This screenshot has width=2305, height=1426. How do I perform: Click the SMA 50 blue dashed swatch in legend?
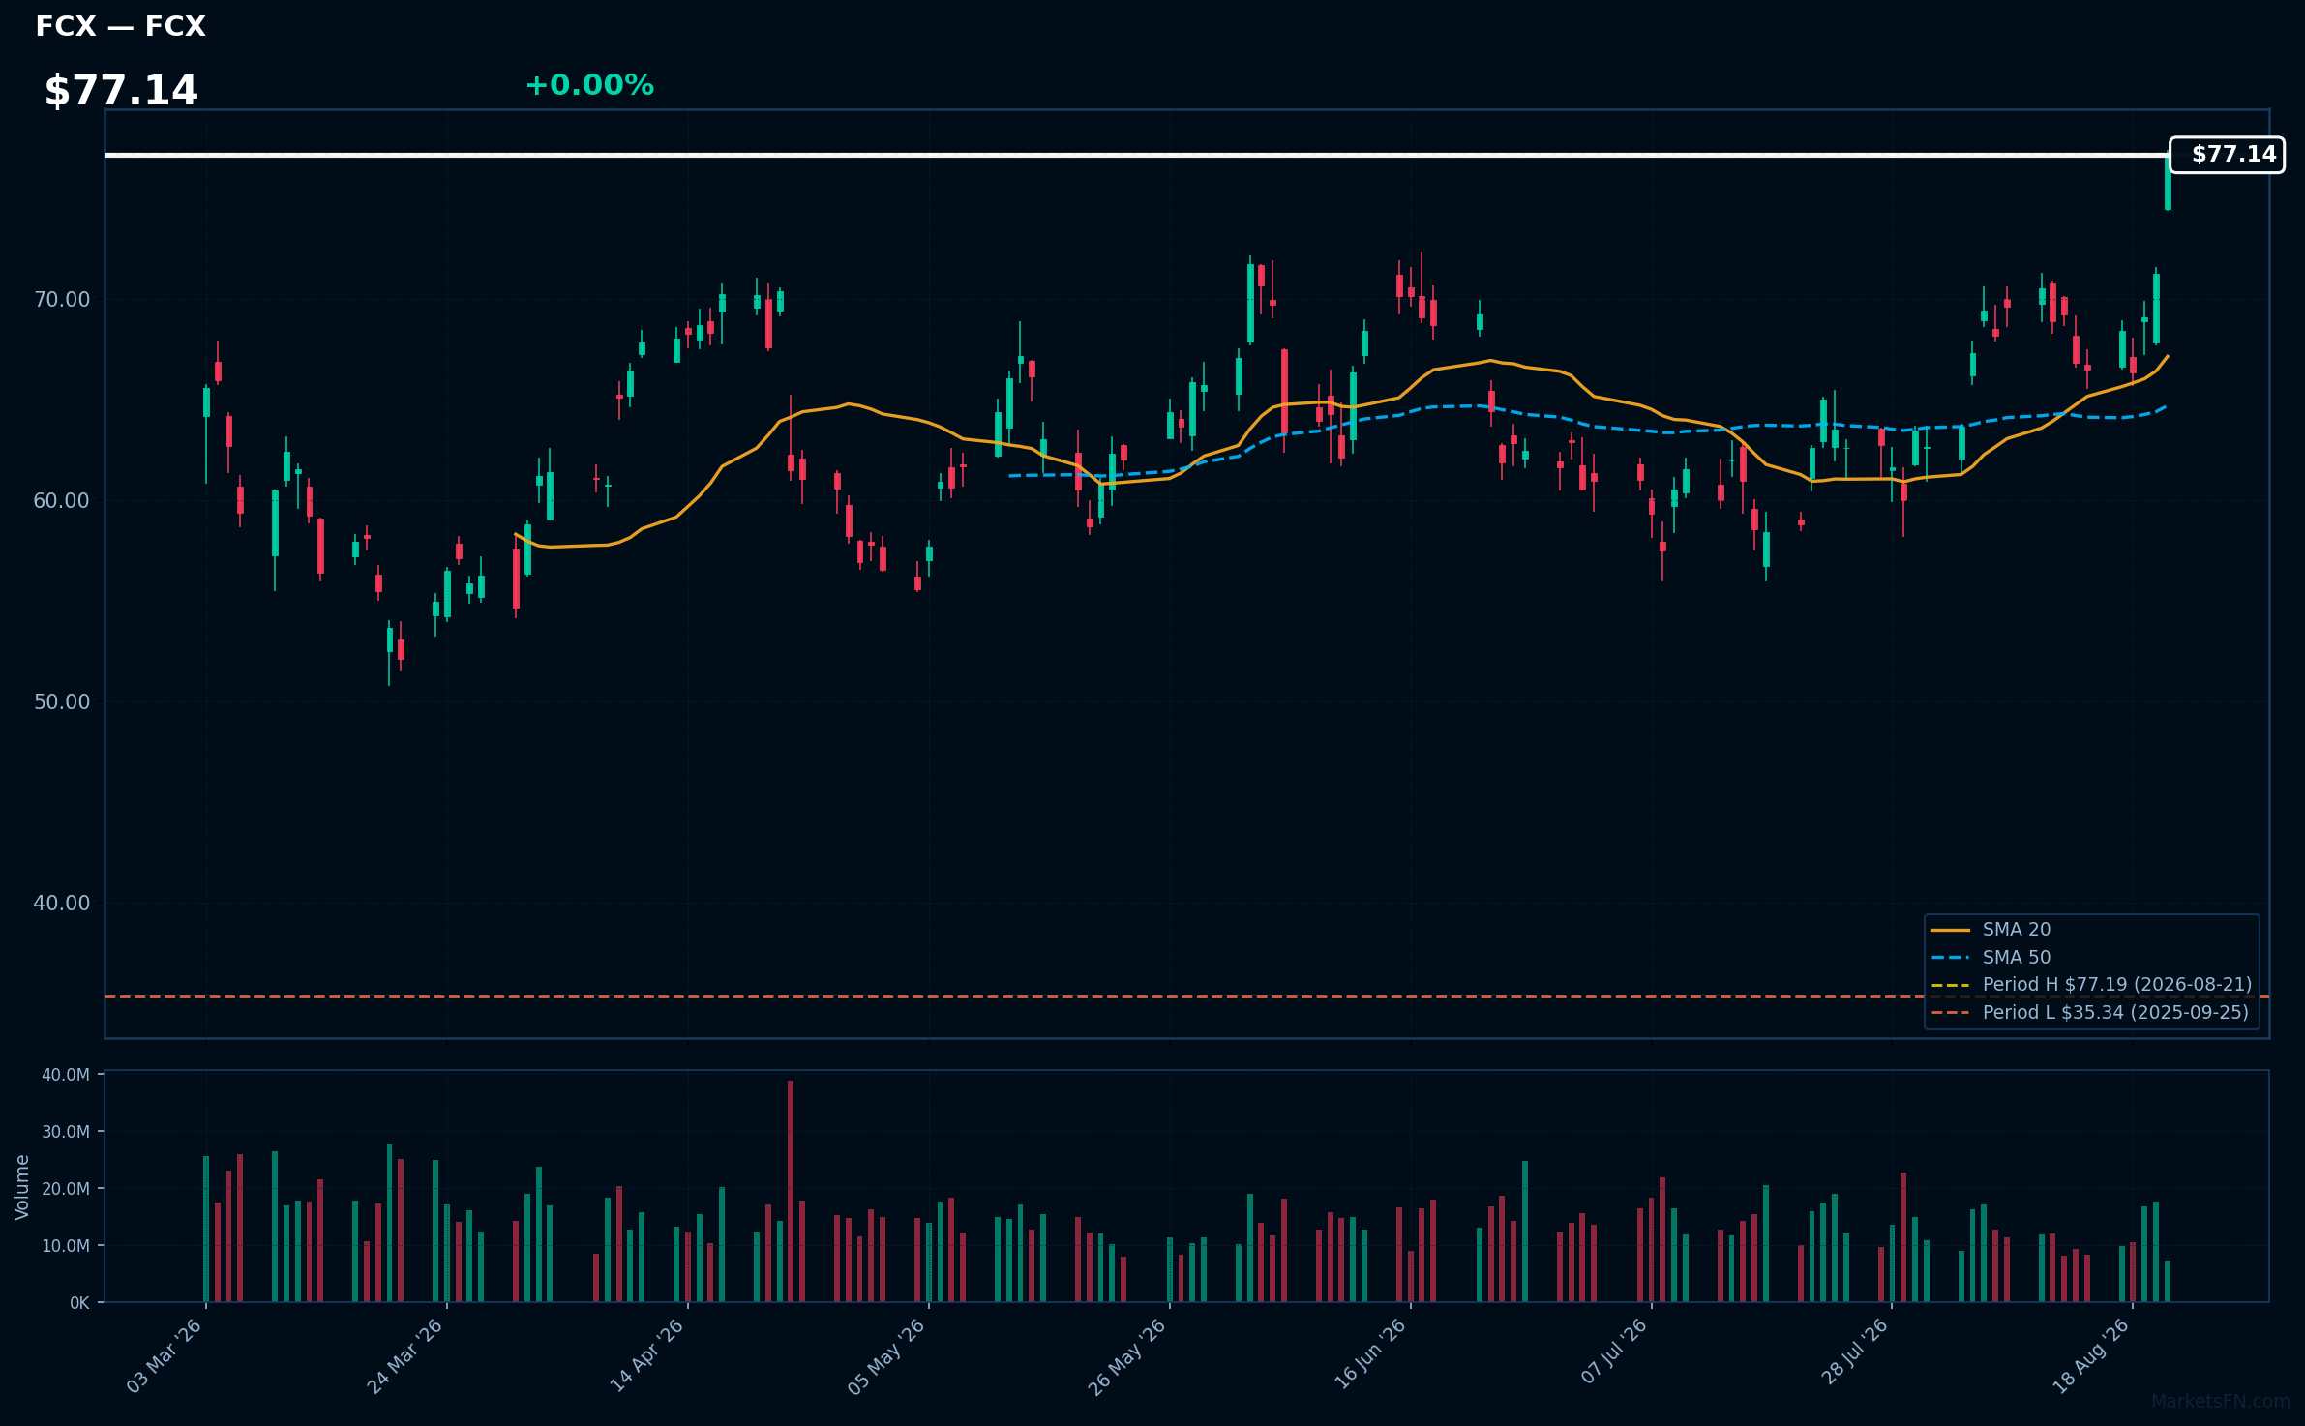(1950, 958)
